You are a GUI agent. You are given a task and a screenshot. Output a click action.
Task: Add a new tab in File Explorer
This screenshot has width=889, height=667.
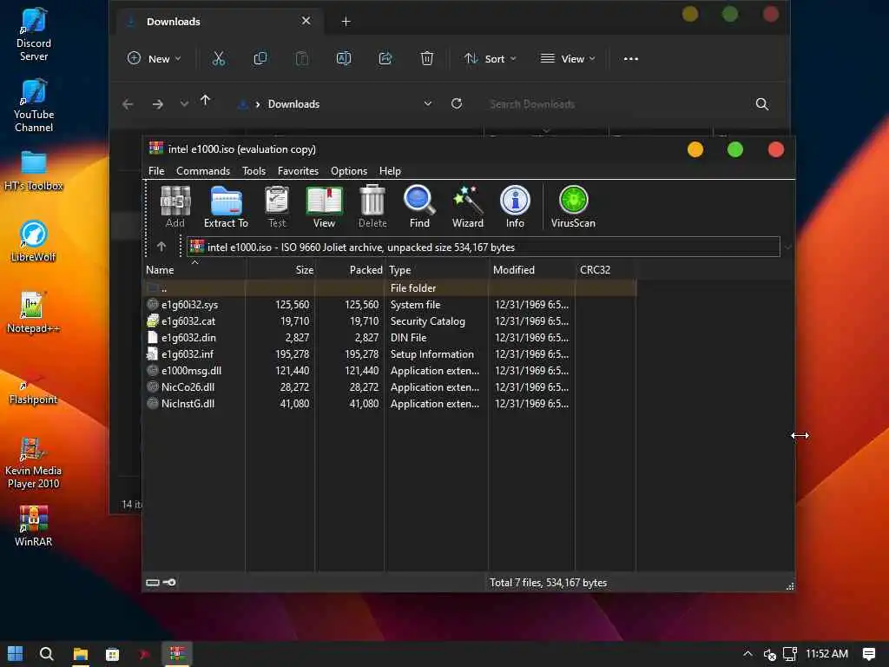pyautogui.click(x=346, y=22)
